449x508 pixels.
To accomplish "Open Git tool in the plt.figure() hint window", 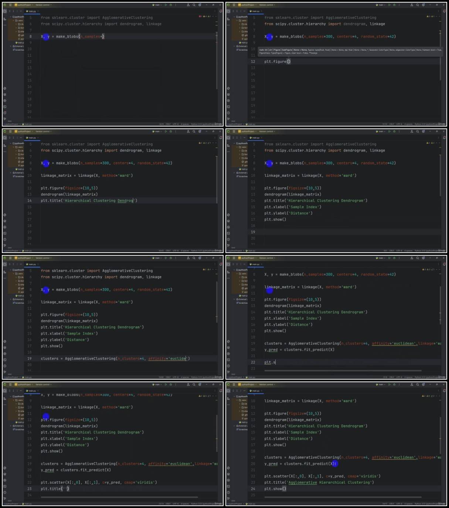I will (228, 119).
